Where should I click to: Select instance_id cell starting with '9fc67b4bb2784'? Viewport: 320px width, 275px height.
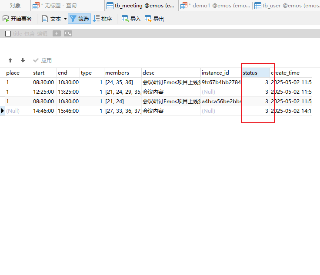coord(221,82)
